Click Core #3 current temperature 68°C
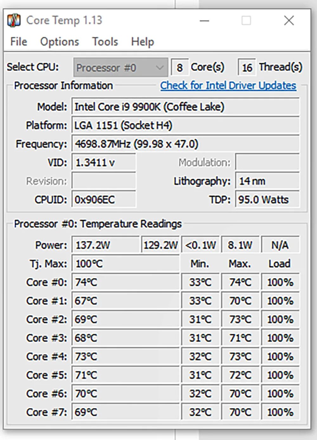This screenshot has width=317, height=440. click(x=126, y=338)
